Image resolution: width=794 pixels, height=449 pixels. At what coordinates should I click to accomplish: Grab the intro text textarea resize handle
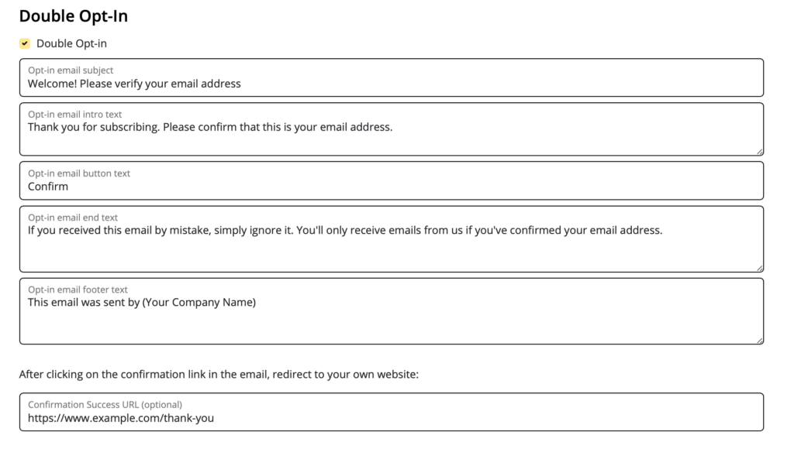click(x=760, y=152)
